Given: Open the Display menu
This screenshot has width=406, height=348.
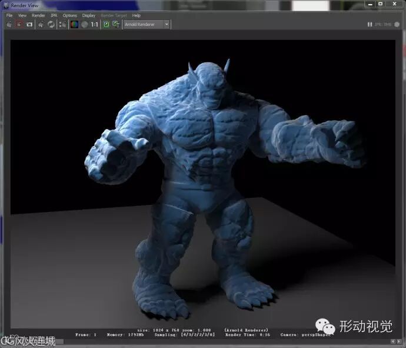Looking at the screenshot, I should pos(88,15).
